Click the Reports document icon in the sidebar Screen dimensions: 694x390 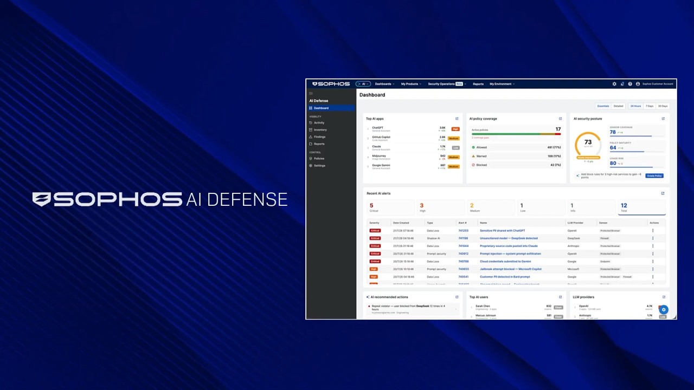pos(311,144)
